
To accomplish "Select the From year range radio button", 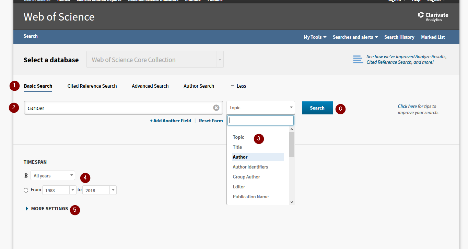I will (26, 190).
